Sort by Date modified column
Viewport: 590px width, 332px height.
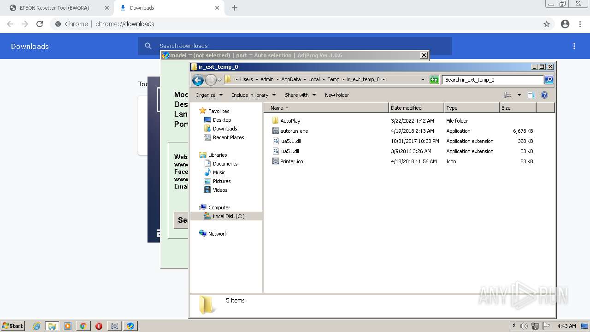tap(416, 108)
